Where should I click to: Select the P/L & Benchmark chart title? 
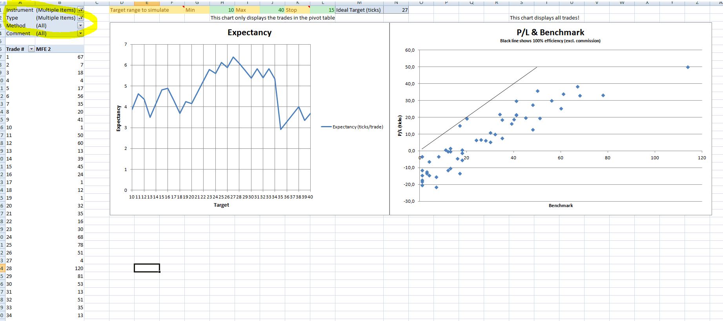coord(550,32)
